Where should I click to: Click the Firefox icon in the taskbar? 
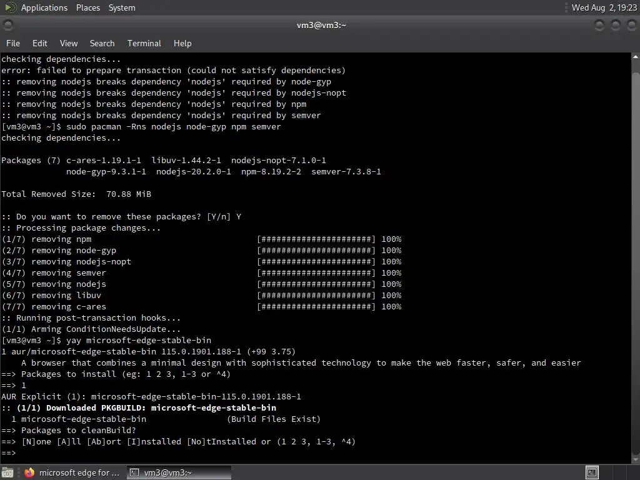pos(29,472)
